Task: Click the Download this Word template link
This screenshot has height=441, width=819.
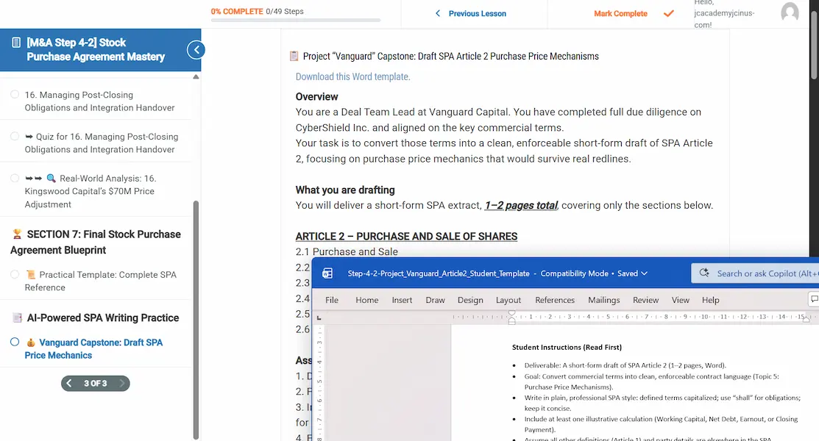Action: [352, 76]
